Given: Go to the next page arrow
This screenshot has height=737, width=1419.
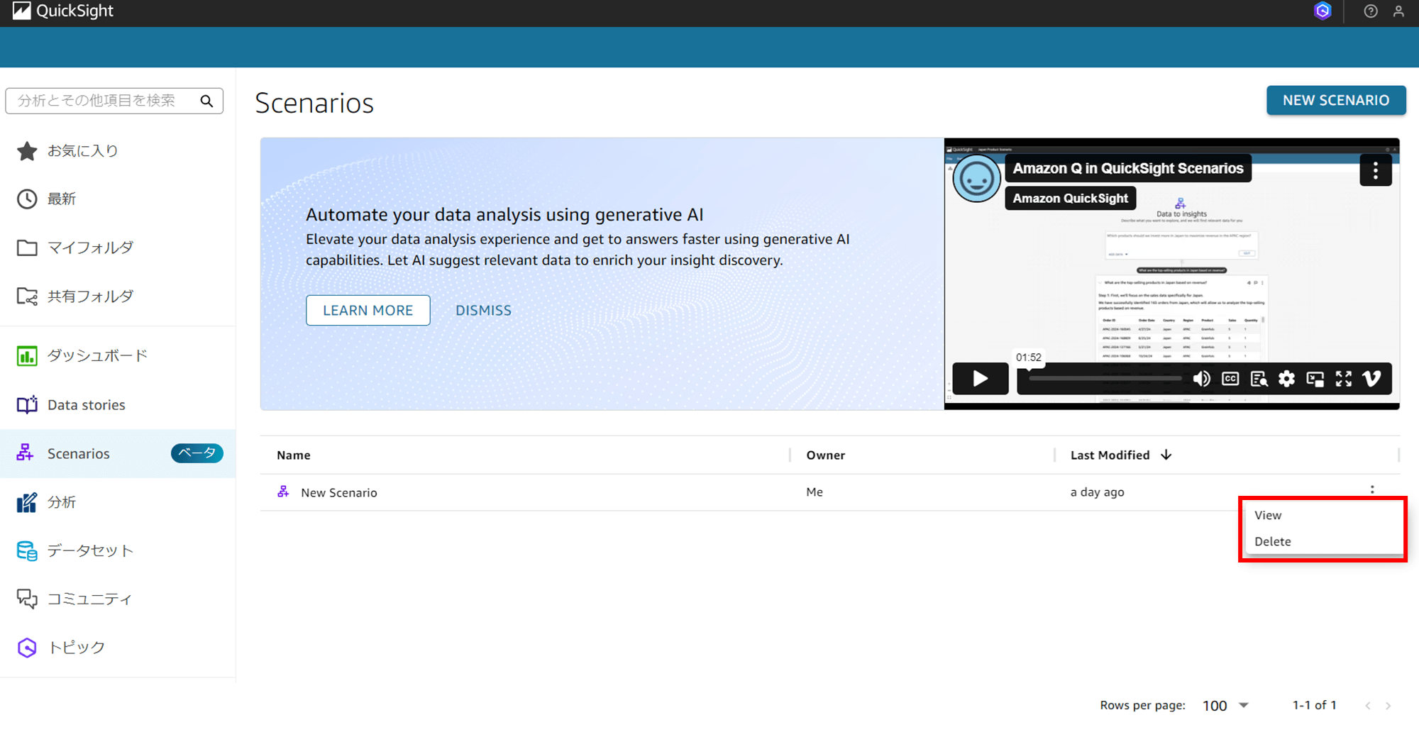Looking at the screenshot, I should (x=1388, y=705).
